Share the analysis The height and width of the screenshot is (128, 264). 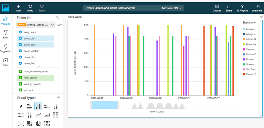point(229,8)
